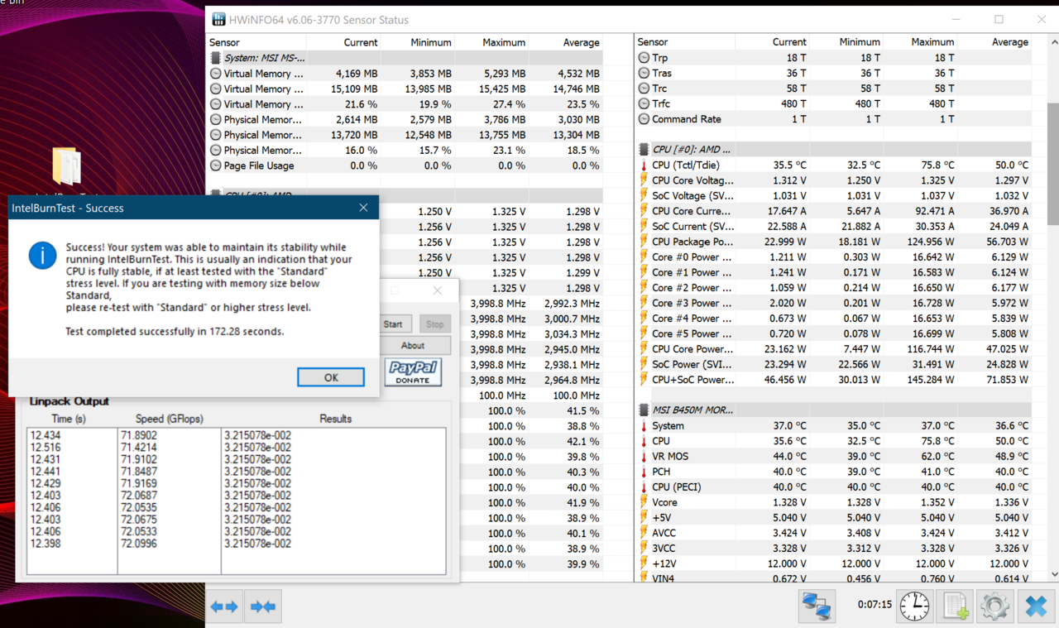
Task: Select the desktop folder icon
Action: (67, 166)
